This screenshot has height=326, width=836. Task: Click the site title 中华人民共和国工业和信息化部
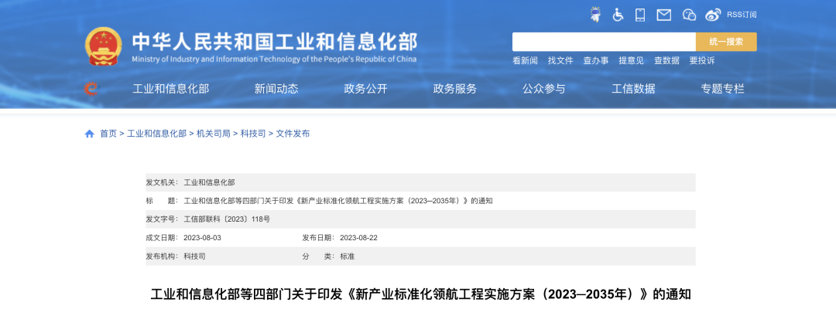click(275, 41)
